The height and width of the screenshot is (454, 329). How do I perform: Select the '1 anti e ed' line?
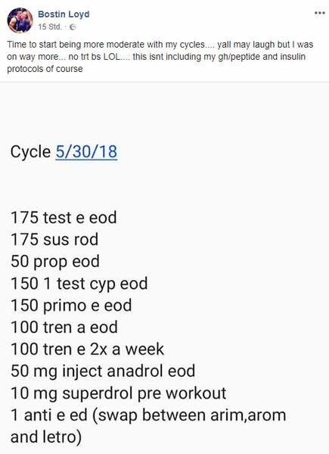point(148,415)
